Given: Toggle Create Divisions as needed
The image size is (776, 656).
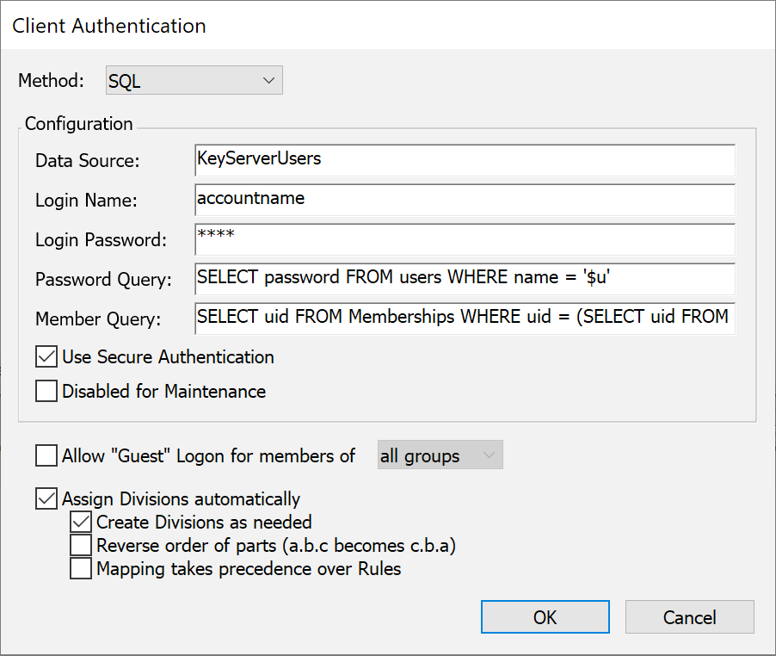Looking at the screenshot, I should (x=81, y=522).
